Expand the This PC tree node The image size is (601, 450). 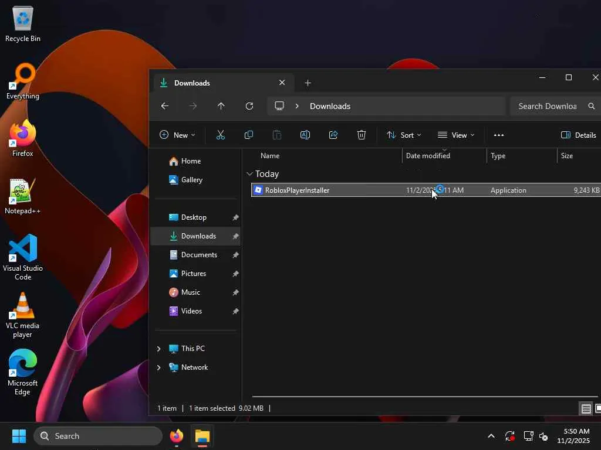[x=158, y=349]
